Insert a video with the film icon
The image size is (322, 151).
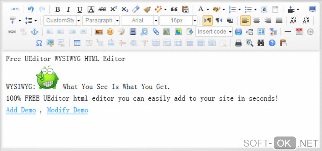coord(133,32)
